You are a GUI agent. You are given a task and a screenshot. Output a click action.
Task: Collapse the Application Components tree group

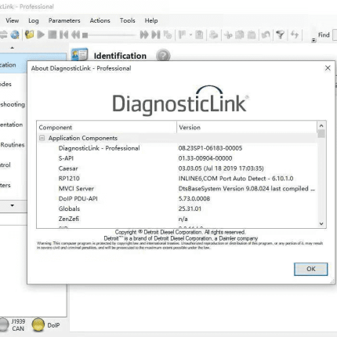pos(42,138)
